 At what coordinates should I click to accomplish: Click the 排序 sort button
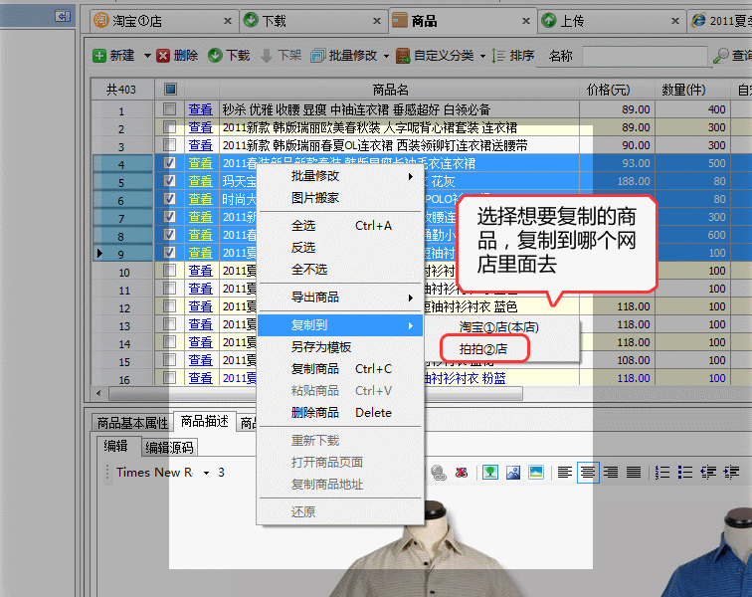tap(513, 56)
